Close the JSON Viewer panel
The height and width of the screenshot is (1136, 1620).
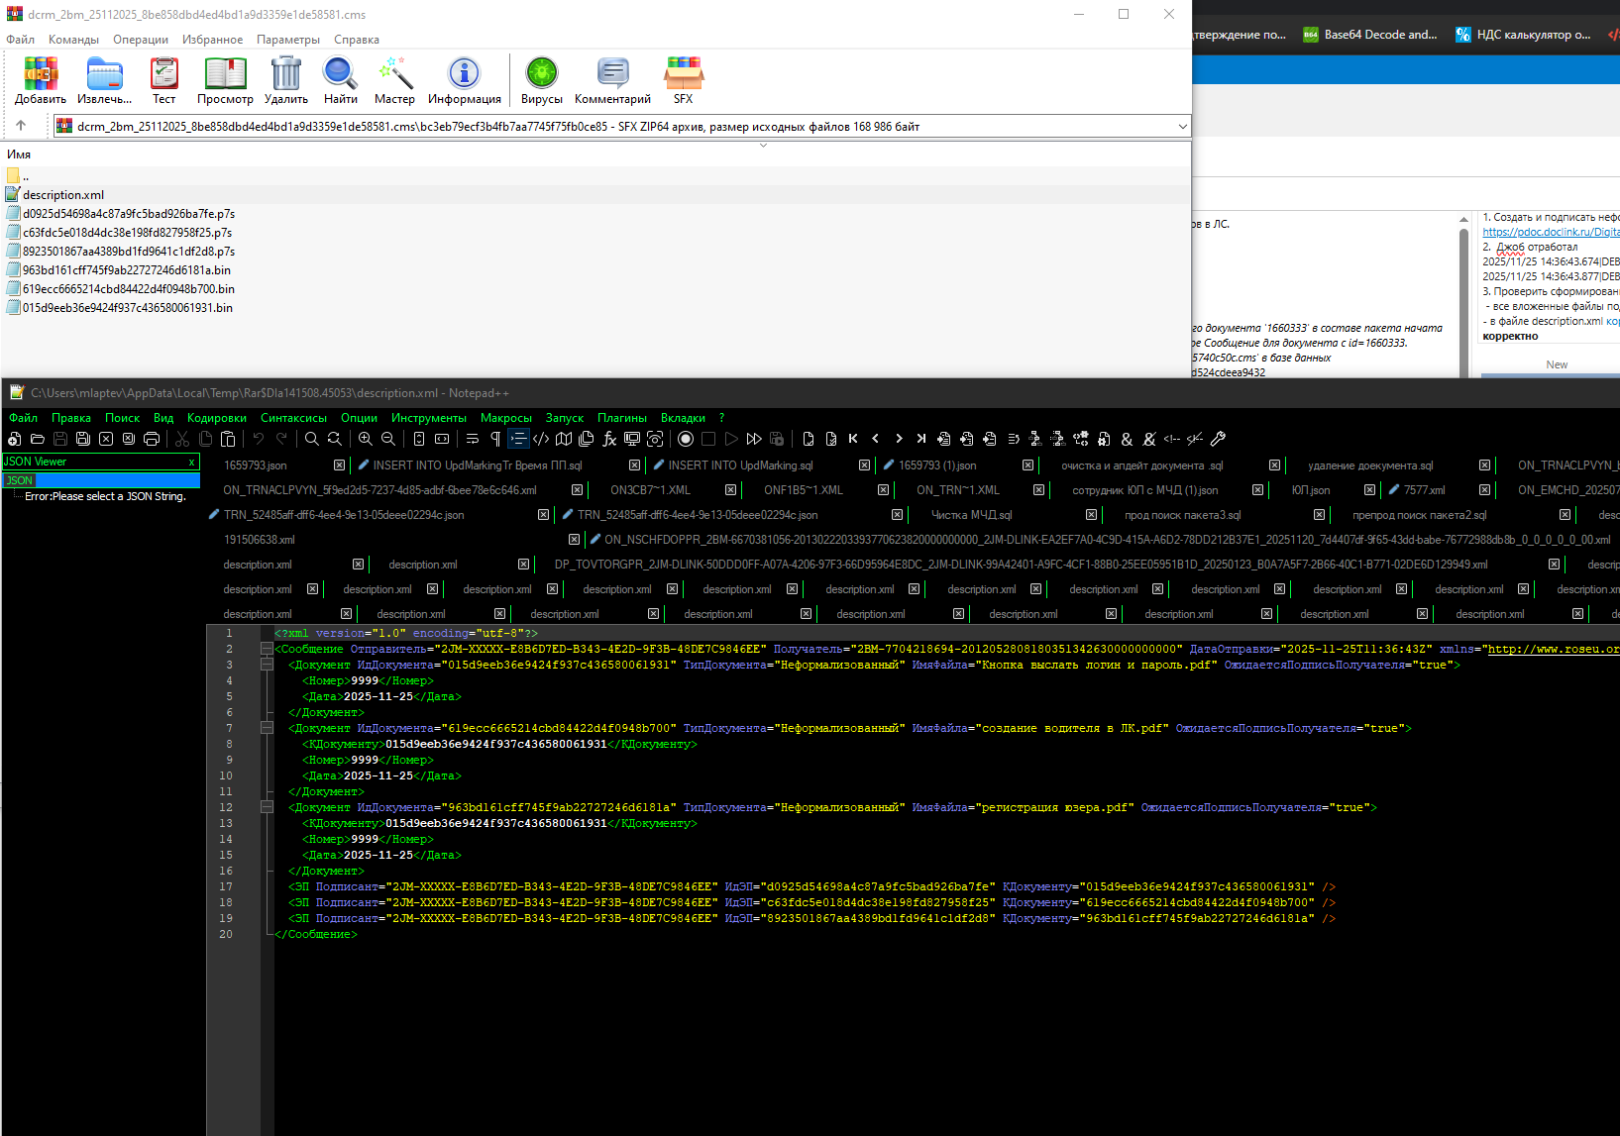(x=192, y=462)
